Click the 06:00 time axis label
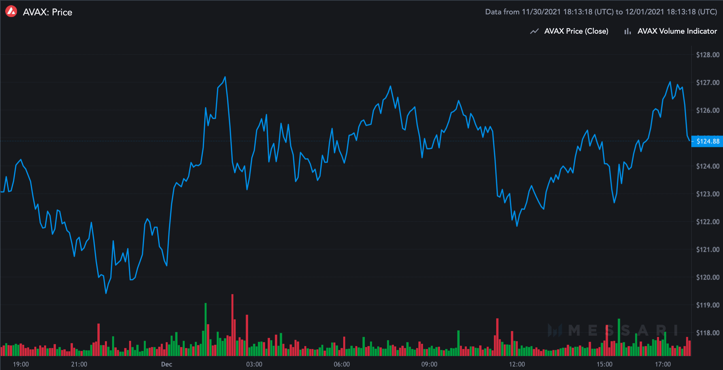This screenshot has width=723, height=370. pyautogui.click(x=342, y=364)
